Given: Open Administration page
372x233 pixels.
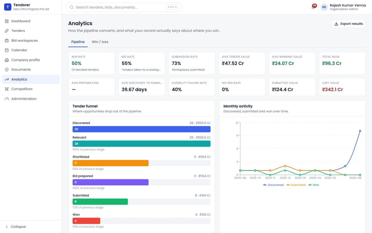Looking at the screenshot, I should click(31, 99).
